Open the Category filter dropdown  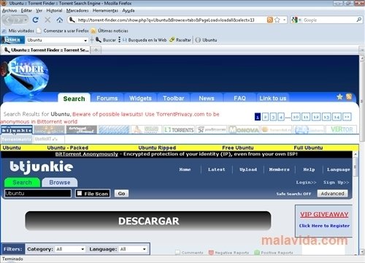point(70,249)
